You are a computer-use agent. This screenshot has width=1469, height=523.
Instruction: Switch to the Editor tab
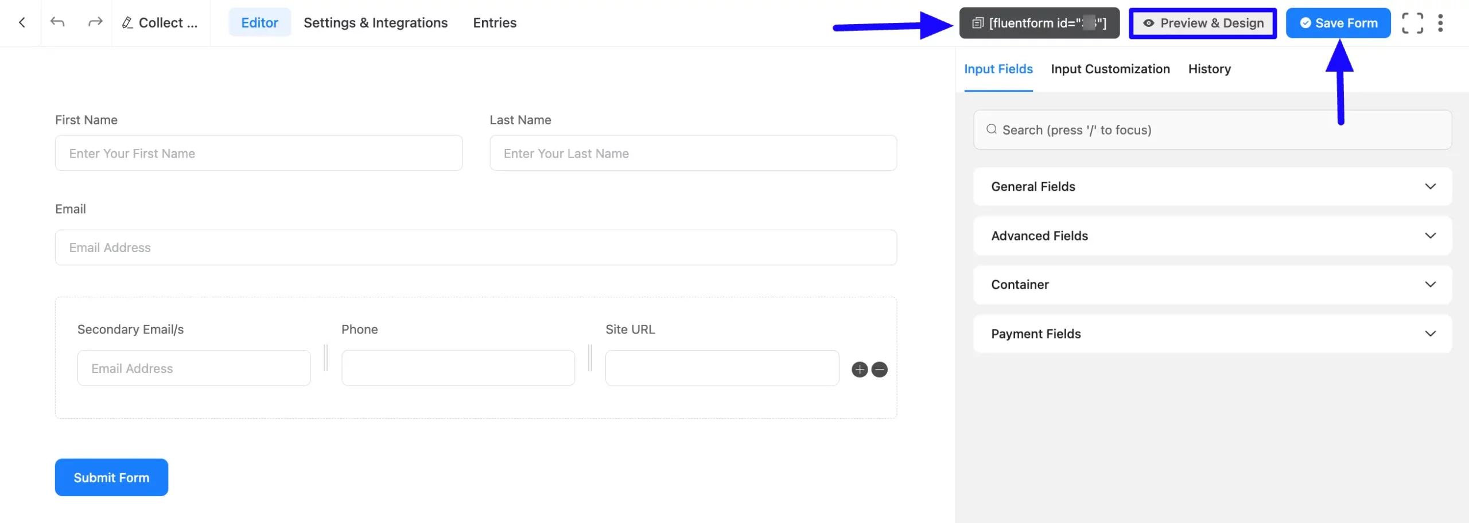pyautogui.click(x=259, y=23)
